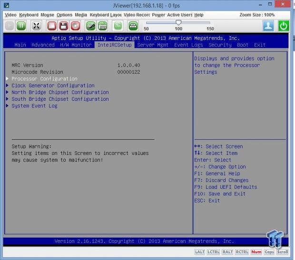Open the Keyboard Layout menu

(106, 15)
